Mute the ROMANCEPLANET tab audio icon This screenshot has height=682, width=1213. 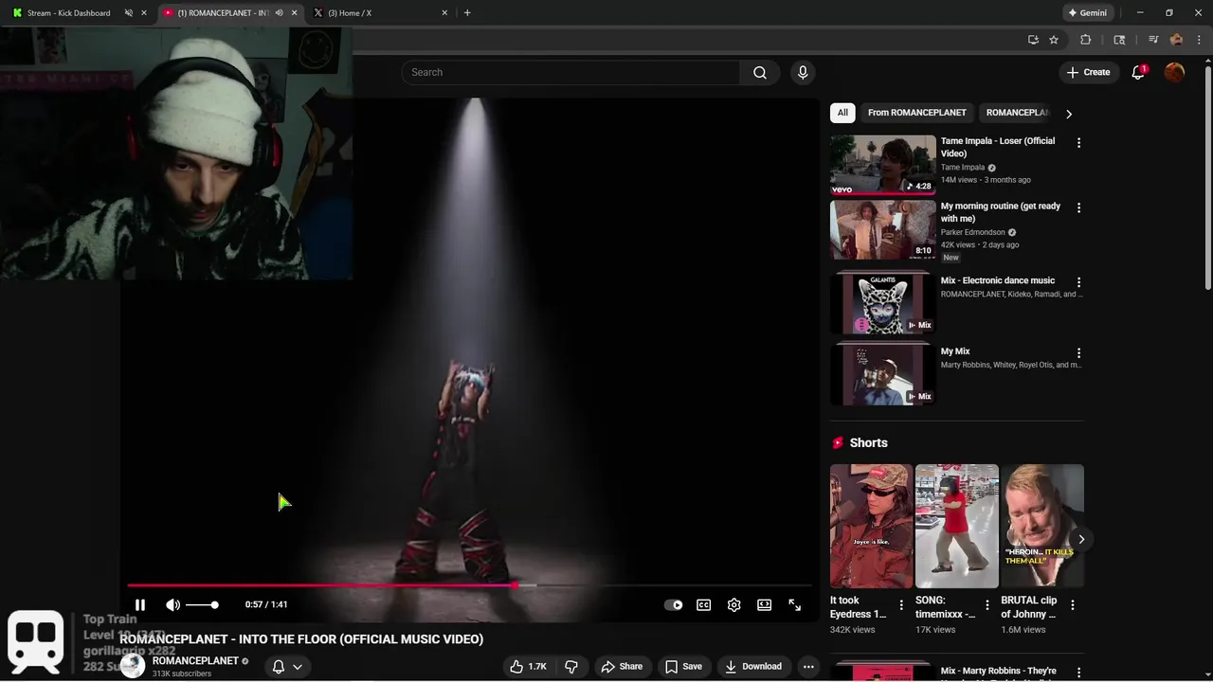pos(279,13)
